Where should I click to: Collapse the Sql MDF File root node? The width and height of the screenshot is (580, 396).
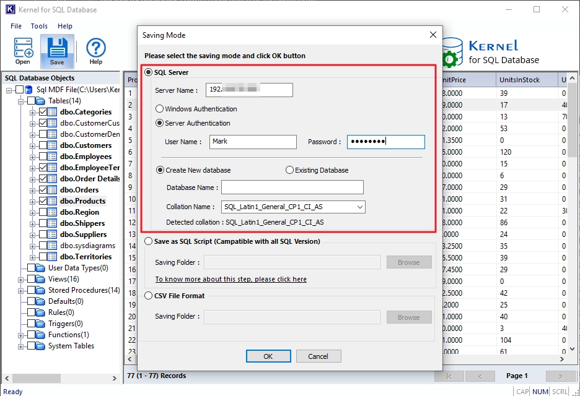pos(9,90)
